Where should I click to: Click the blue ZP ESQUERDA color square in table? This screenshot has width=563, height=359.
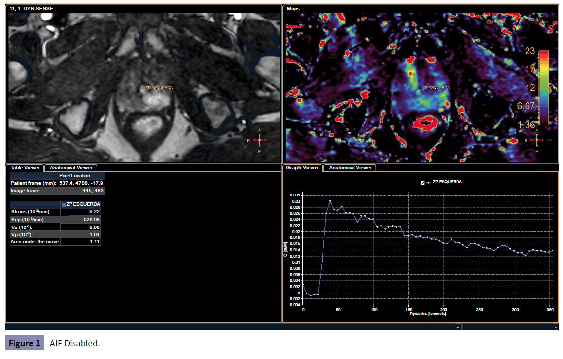64,204
